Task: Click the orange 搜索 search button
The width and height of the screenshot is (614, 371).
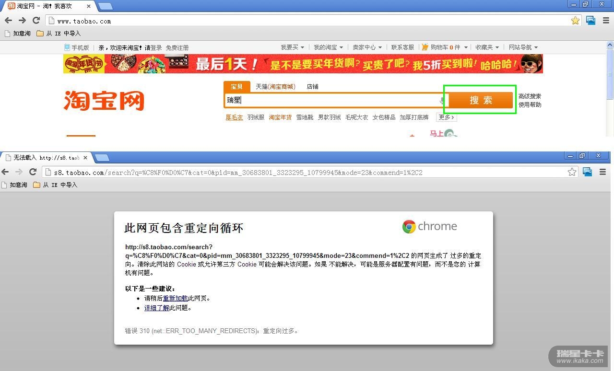Action: pyautogui.click(x=481, y=100)
